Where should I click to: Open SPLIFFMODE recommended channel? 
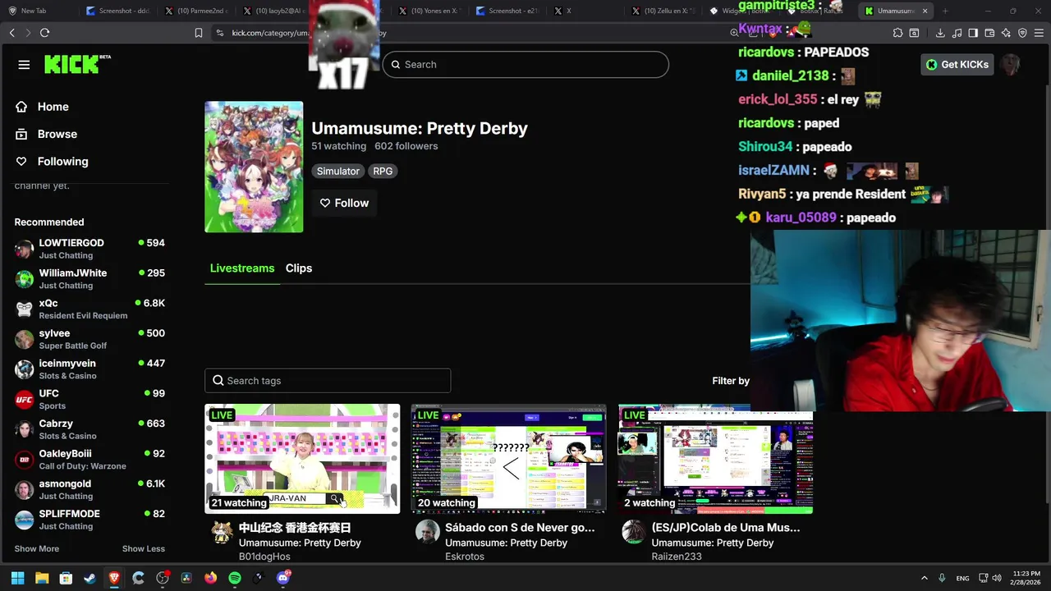90,520
